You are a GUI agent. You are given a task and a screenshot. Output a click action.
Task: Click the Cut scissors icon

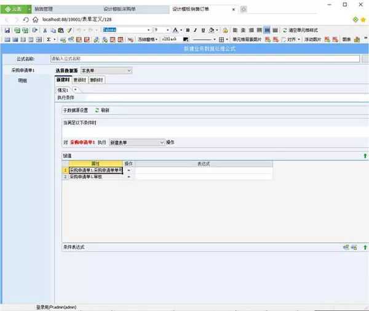[45, 30]
